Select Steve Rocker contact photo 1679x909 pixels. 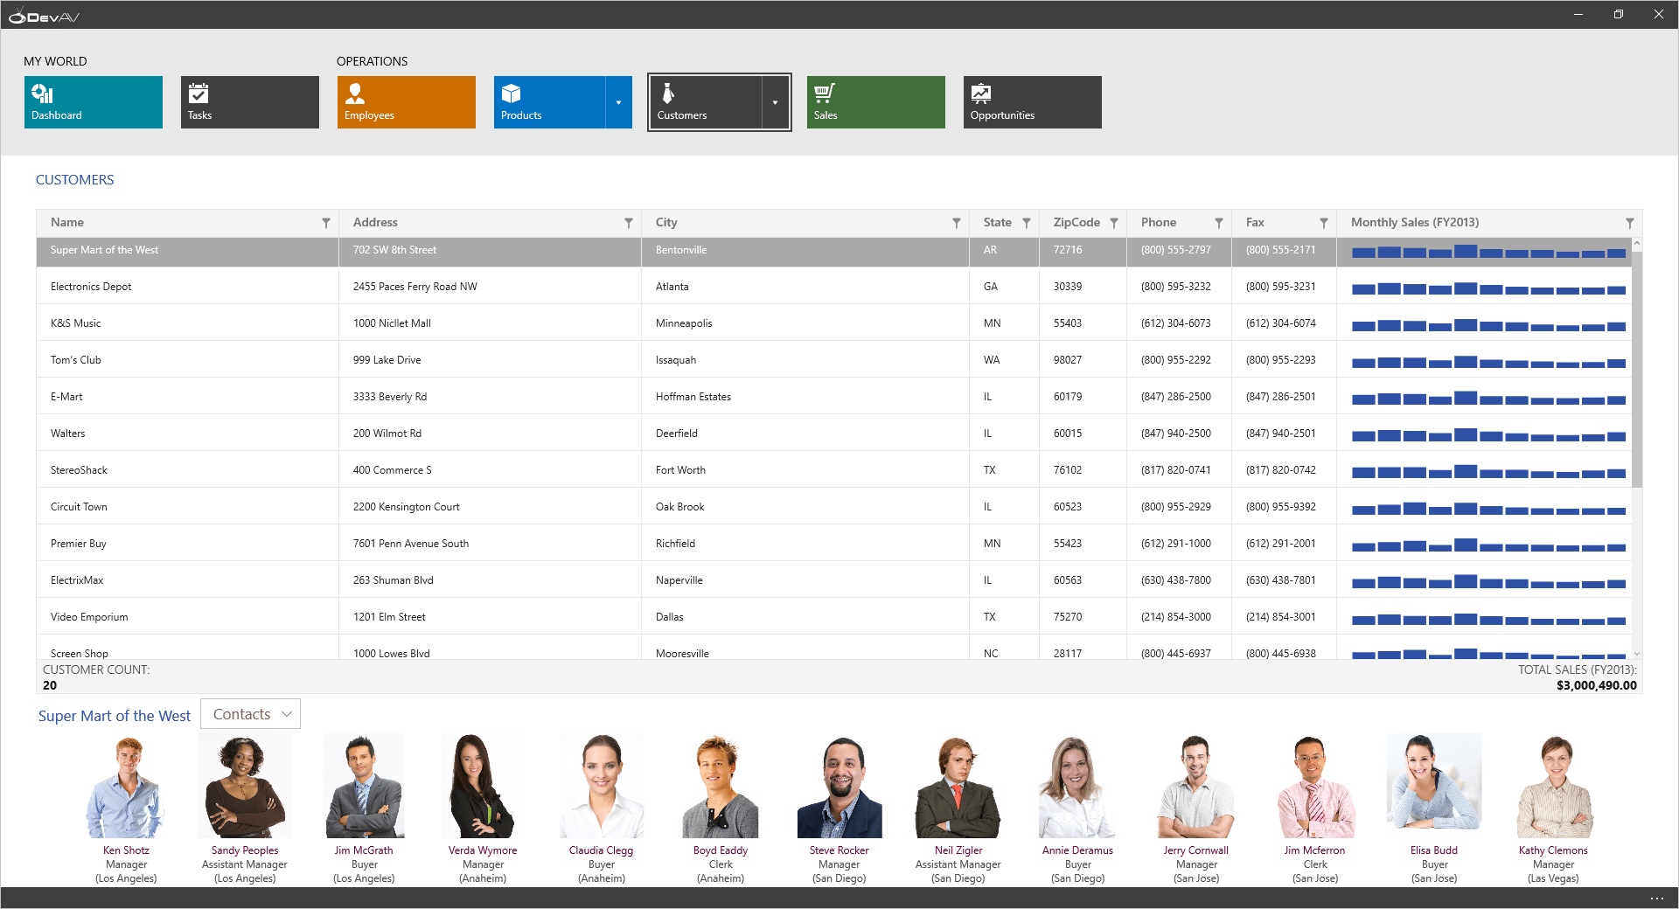click(839, 787)
